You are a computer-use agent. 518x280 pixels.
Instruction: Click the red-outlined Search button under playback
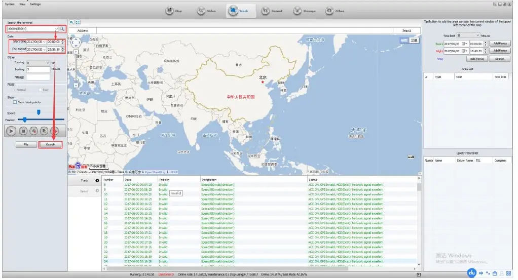pyautogui.click(x=50, y=144)
